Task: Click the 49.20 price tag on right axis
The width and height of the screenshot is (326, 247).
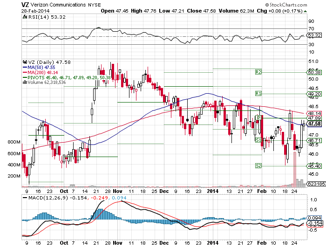Action: 314,94
